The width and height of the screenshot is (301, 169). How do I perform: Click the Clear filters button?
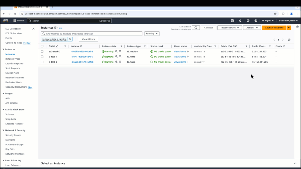[x=88, y=39]
